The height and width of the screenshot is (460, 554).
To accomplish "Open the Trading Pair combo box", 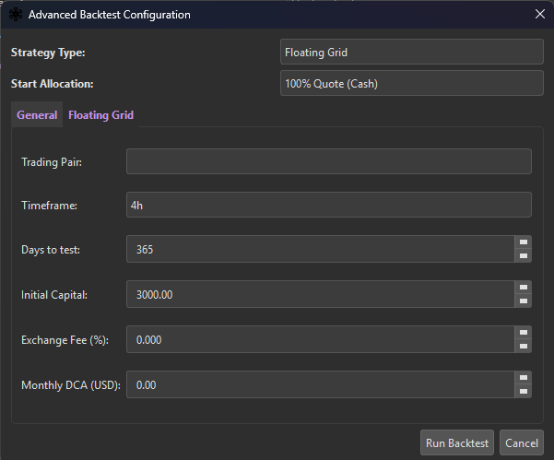I will coord(329,161).
